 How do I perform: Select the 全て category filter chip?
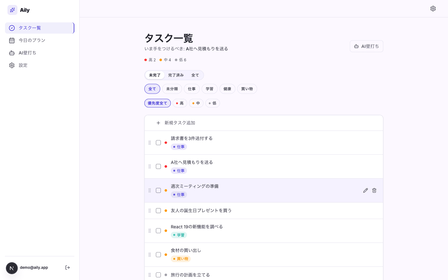click(152, 89)
